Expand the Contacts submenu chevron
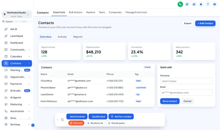 pyautogui.click(x=29, y=63)
